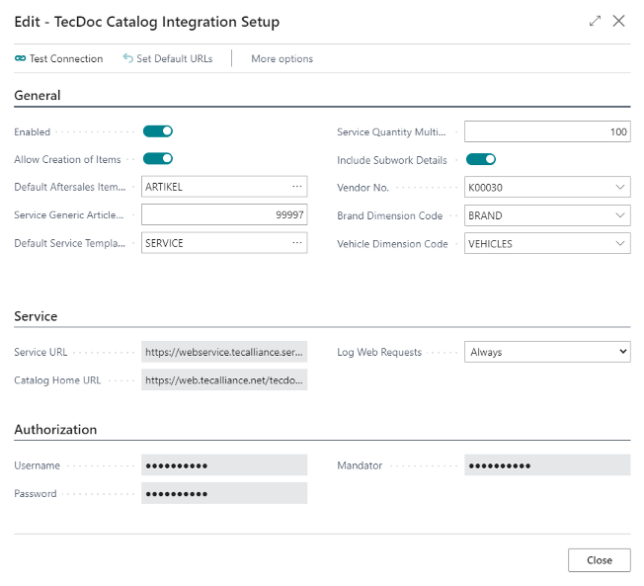This screenshot has height=586, width=644.
Task: Click the Include Subwork Details label
Action: pyautogui.click(x=392, y=160)
